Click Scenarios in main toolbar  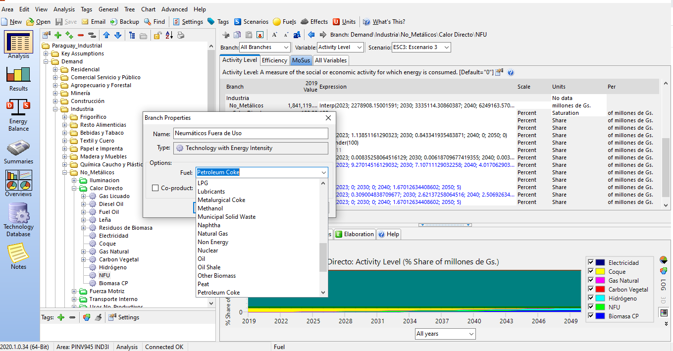point(251,22)
